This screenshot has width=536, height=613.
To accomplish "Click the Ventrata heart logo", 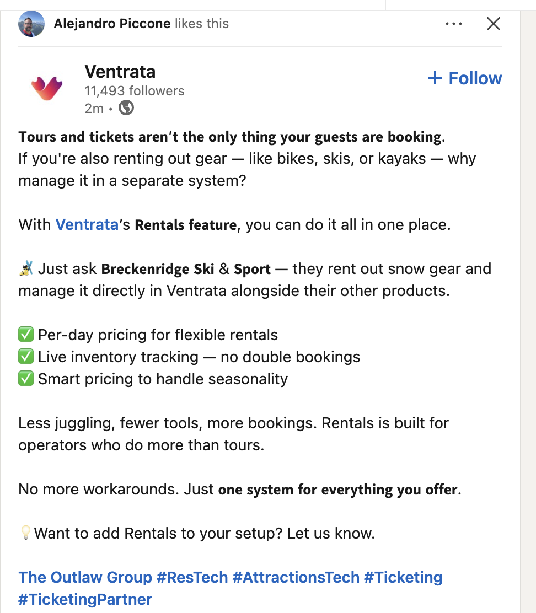I will point(47,88).
